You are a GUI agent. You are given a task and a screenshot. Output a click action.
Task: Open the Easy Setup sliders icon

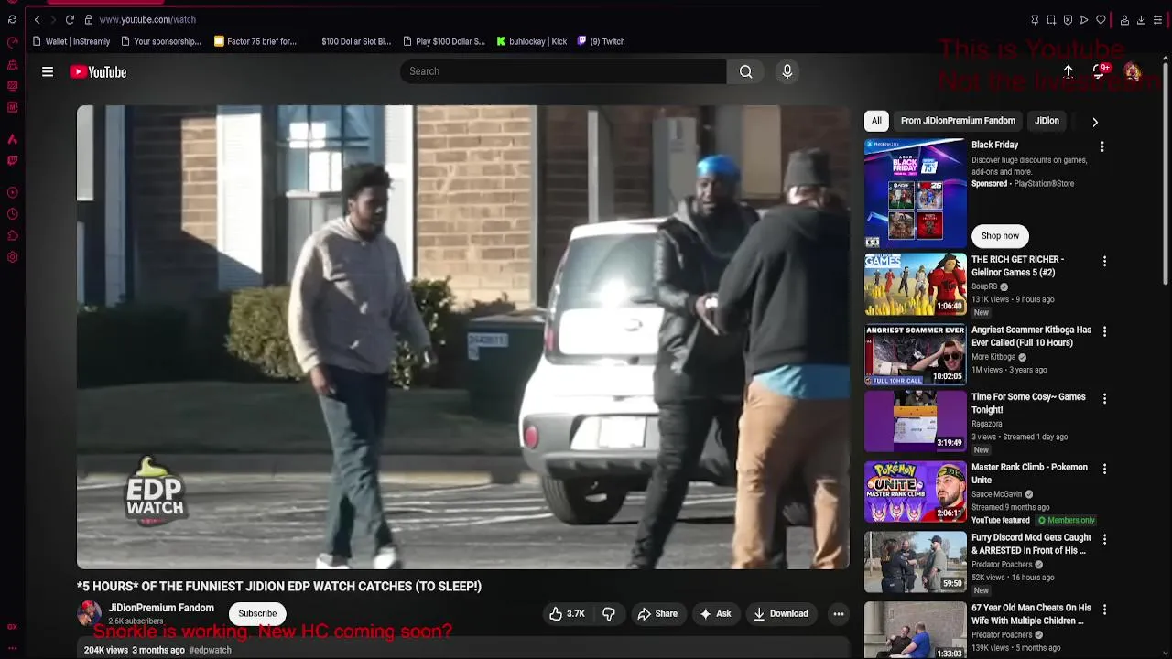click(x=1157, y=19)
